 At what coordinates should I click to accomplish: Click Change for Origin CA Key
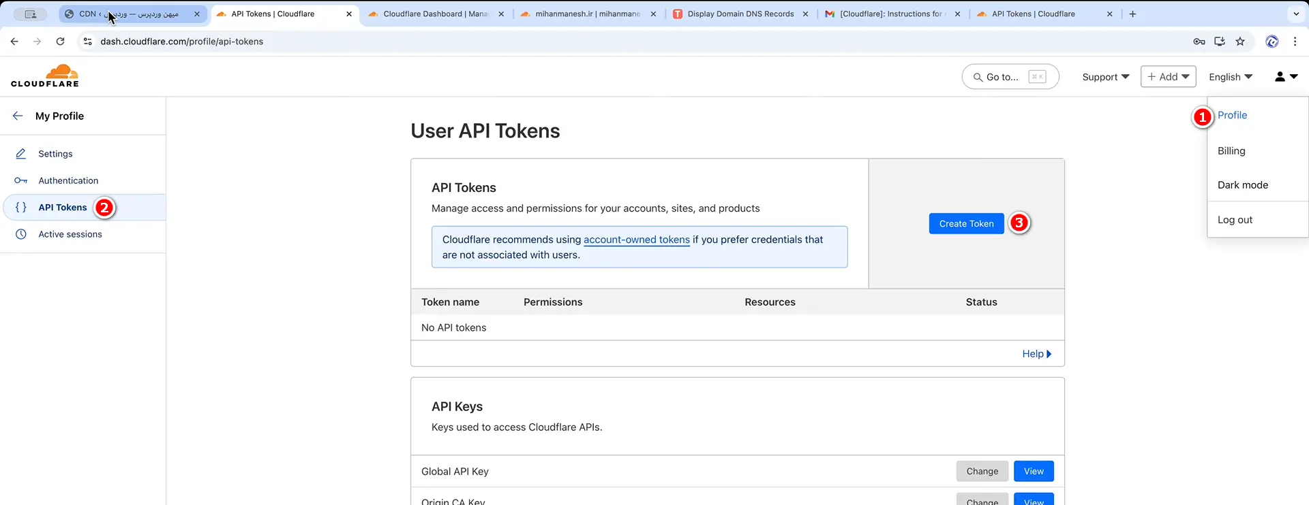click(982, 500)
